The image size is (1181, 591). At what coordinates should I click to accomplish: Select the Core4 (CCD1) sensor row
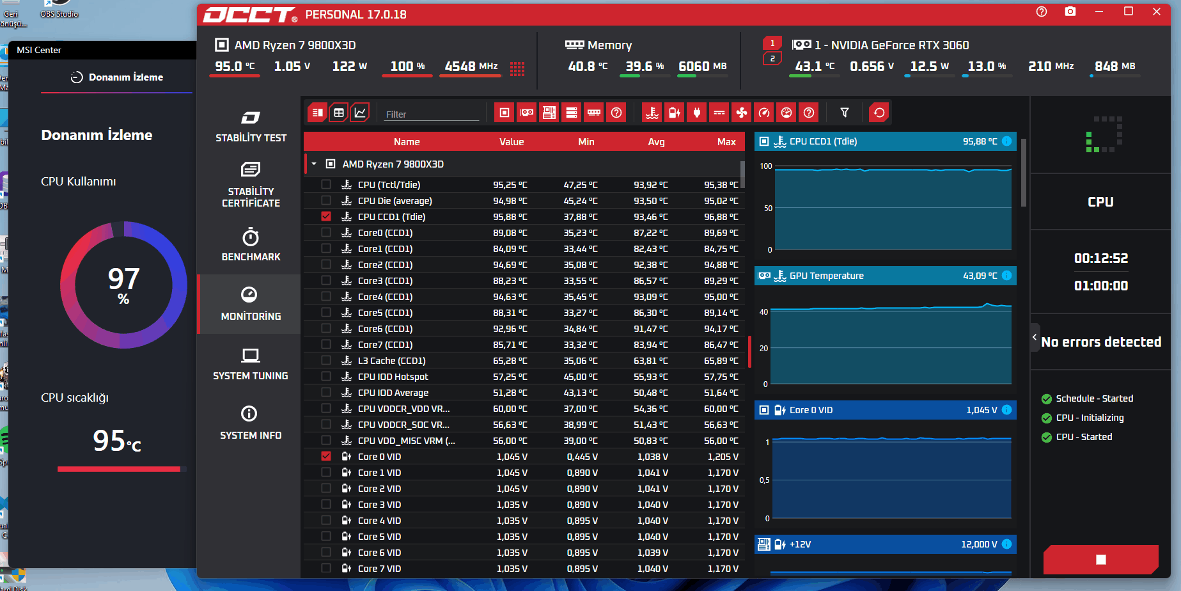coord(524,296)
